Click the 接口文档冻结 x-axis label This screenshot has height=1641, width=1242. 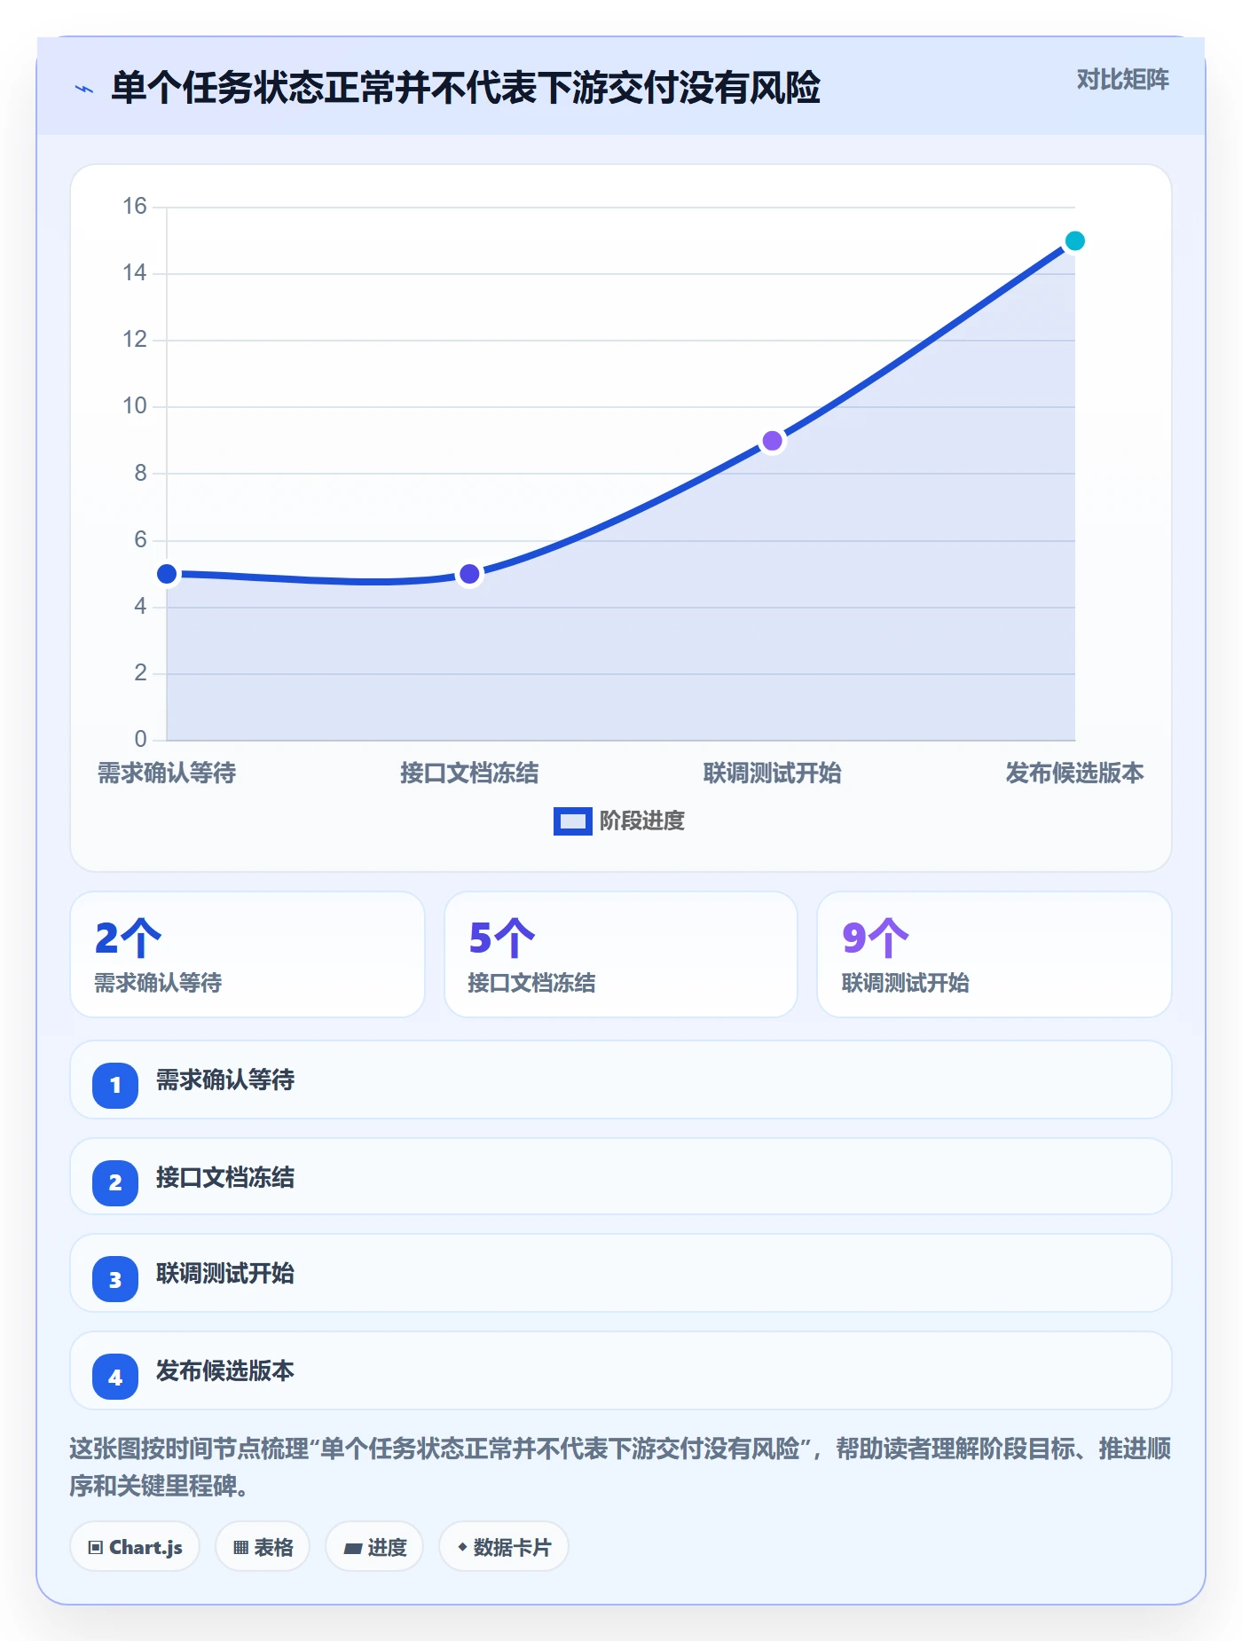[469, 773]
